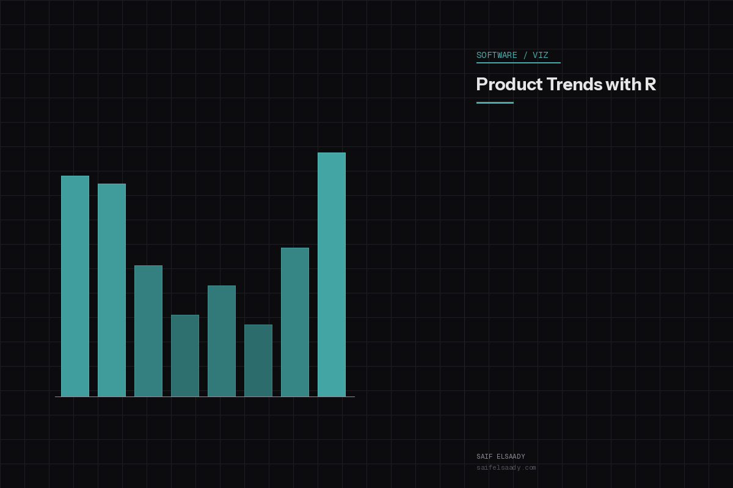This screenshot has width=733, height=488.
Task: Click the SAIF ELSAADY author name
Action: click(501, 456)
